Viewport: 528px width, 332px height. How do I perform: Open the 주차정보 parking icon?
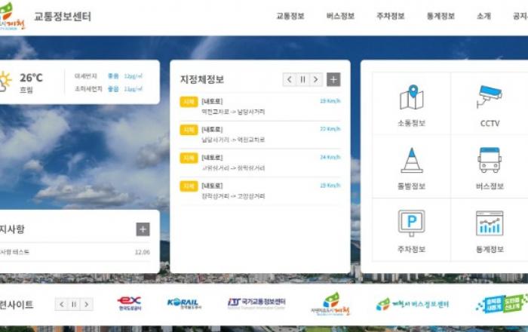[411, 223]
